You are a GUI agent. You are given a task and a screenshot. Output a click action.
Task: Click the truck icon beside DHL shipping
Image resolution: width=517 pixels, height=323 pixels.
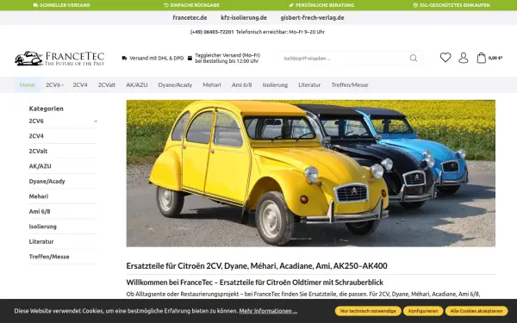pos(124,58)
